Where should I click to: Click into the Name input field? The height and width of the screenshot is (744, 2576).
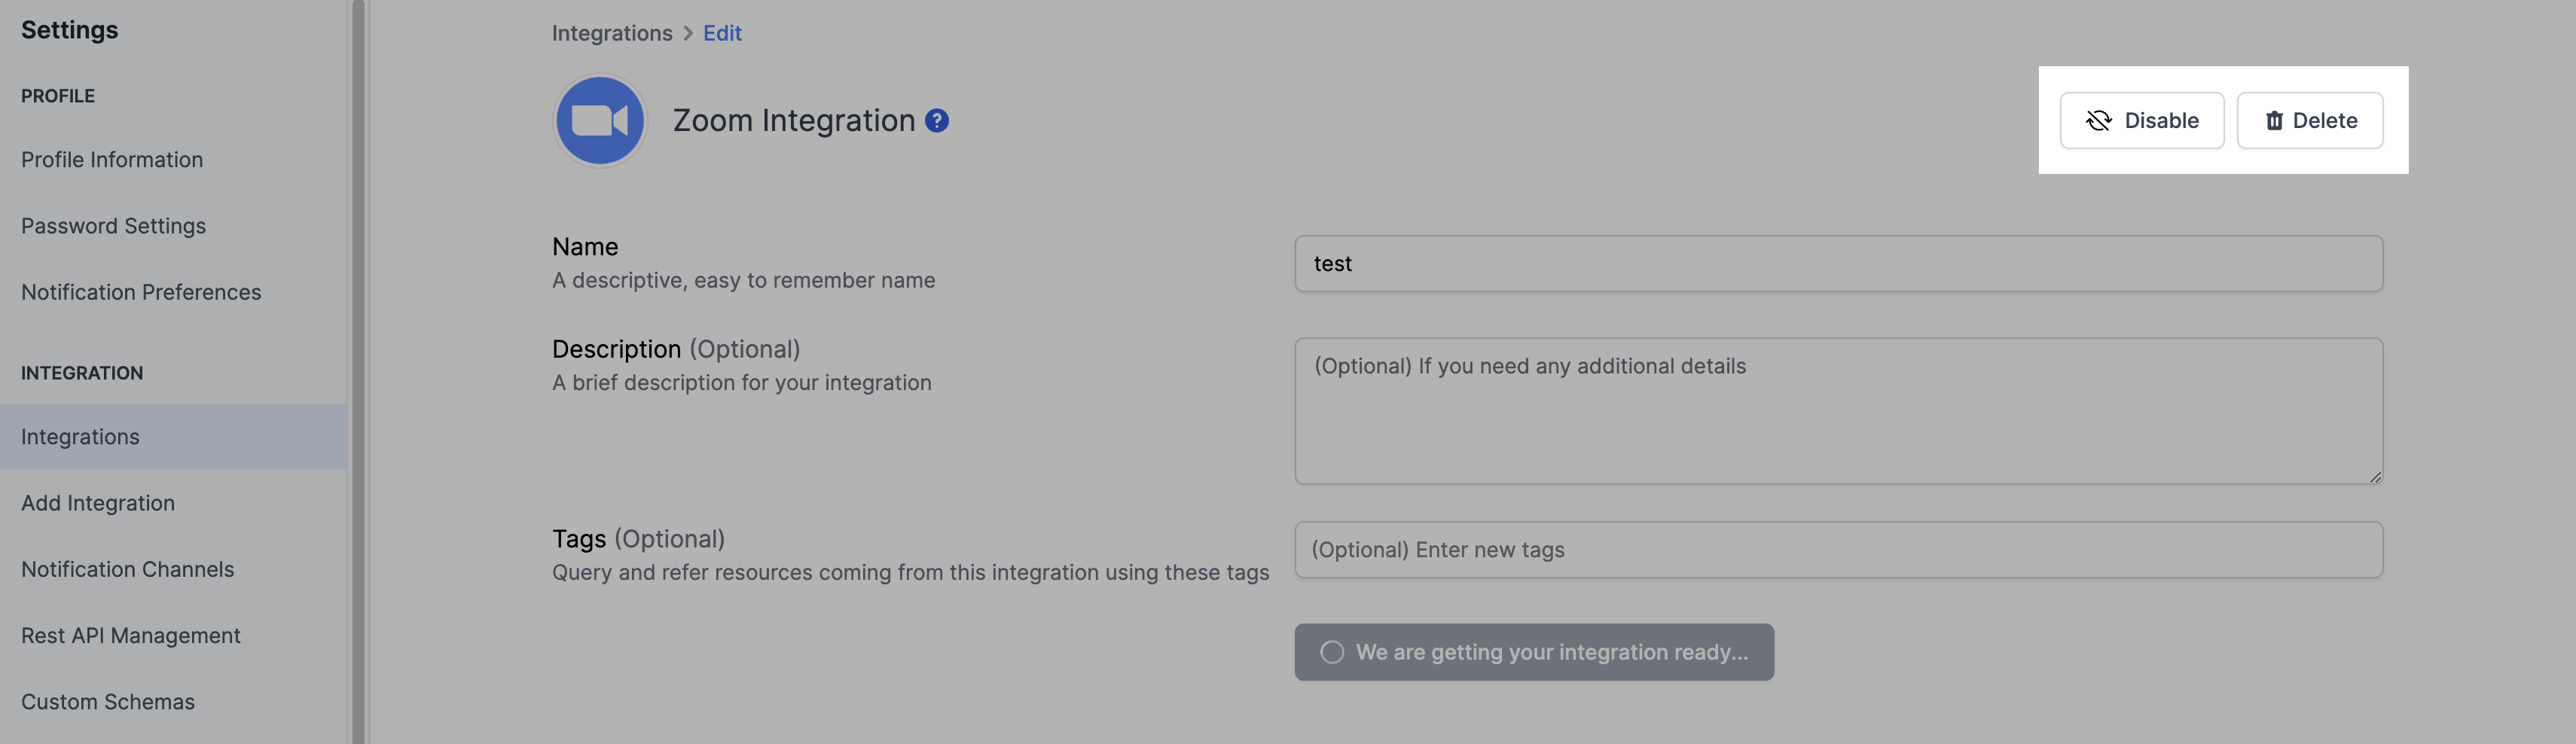(1837, 264)
